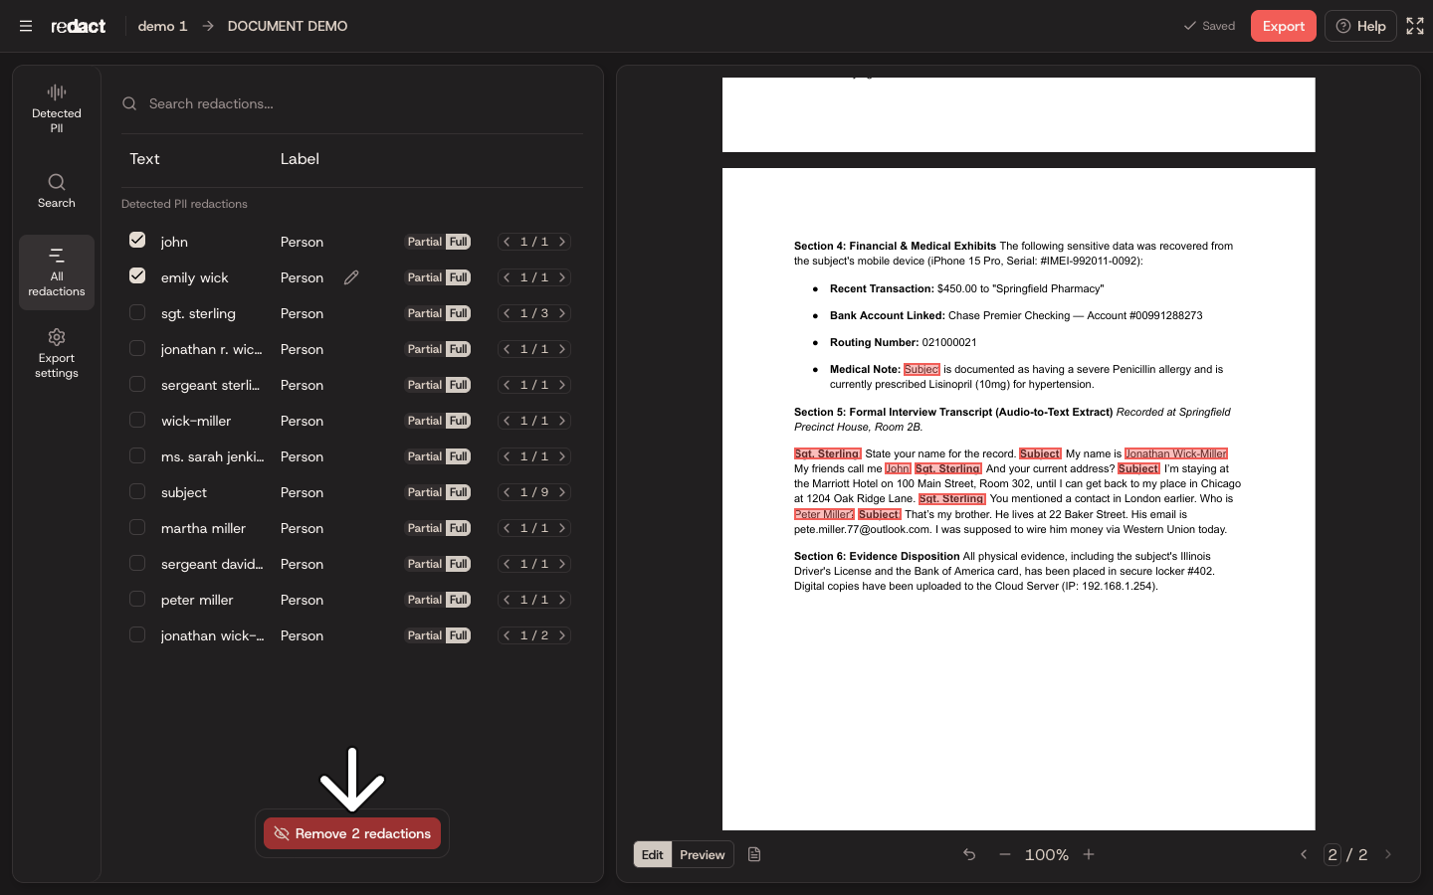The image size is (1433, 895).
Task: Check the sgt. sterling checkbox
Action: (x=137, y=312)
